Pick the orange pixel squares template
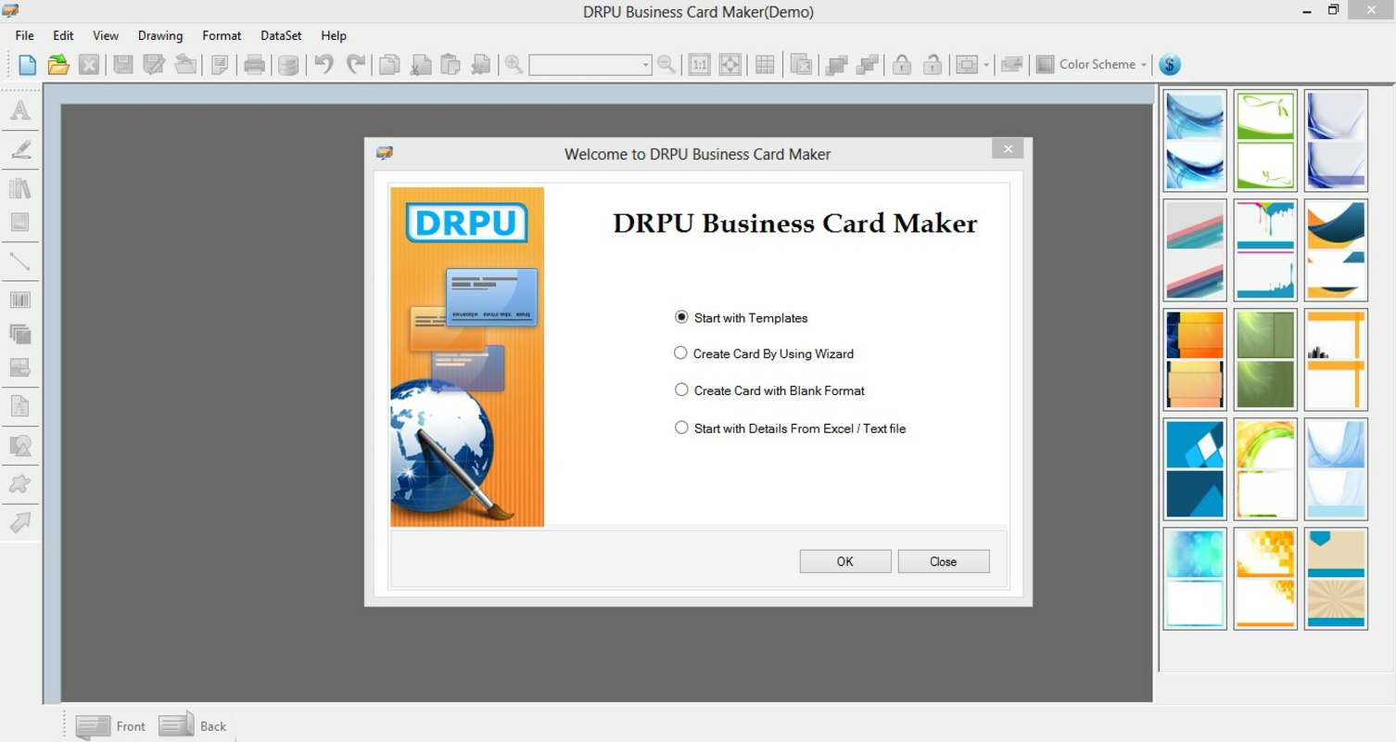 tap(1265, 579)
